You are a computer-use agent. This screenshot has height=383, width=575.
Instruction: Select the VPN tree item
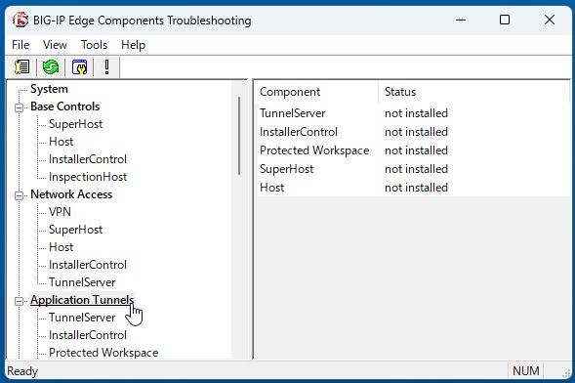coord(60,212)
